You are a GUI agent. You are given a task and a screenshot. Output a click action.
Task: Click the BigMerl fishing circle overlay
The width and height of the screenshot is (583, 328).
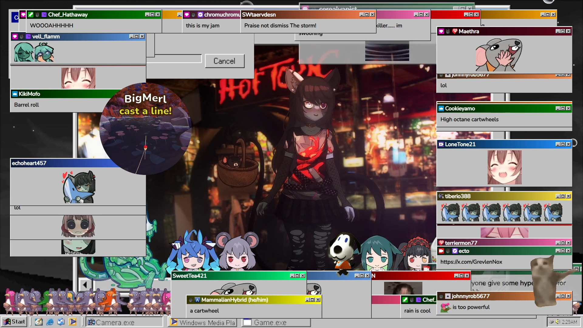click(x=145, y=129)
